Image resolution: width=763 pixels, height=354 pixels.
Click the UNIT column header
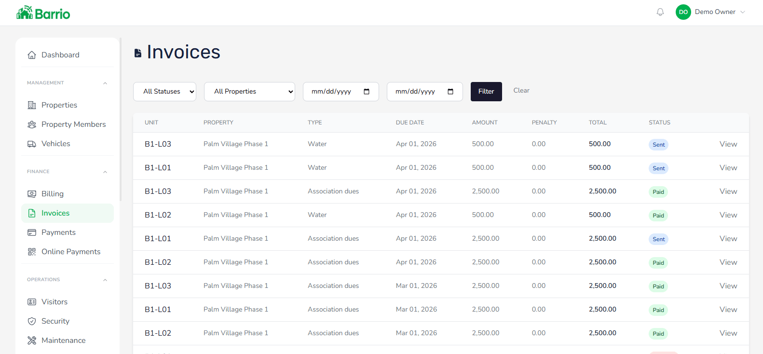click(151, 123)
